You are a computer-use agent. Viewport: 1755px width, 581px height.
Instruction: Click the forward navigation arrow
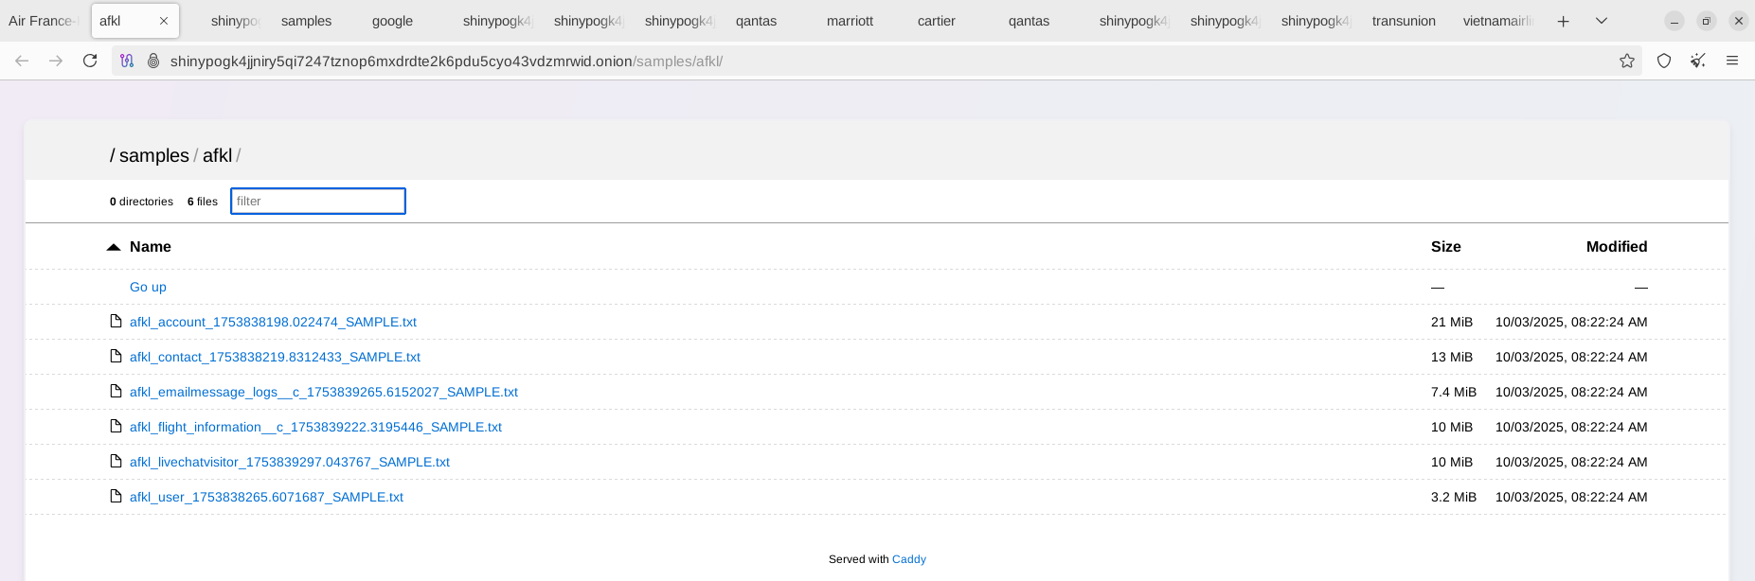56,61
